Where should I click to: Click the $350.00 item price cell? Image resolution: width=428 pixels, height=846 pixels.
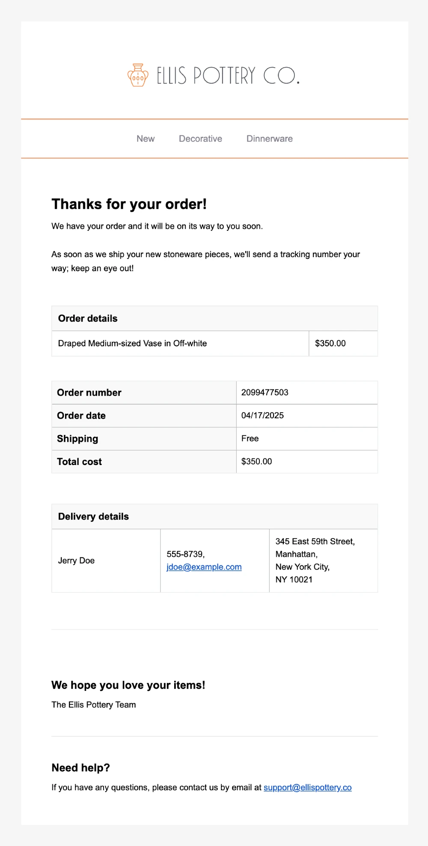[x=330, y=343]
